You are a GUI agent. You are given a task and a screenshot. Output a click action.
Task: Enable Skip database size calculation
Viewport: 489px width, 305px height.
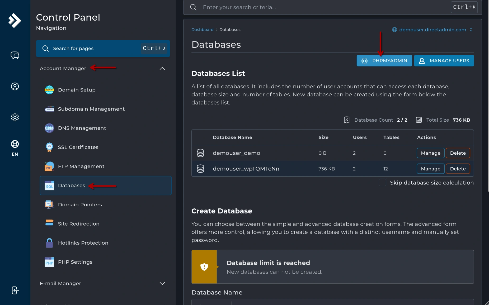[x=383, y=182]
